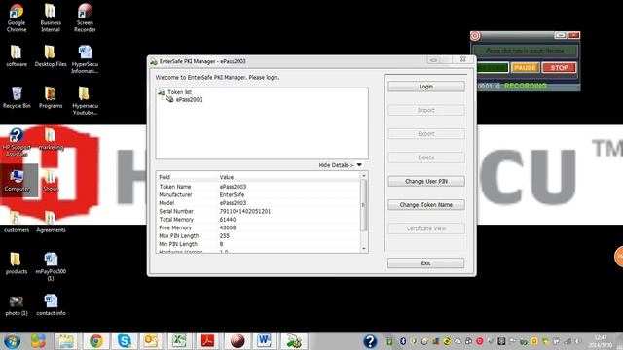The width and height of the screenshot is (623, 350).
Task: Open Chrome from the taskbar
Action: [95, 341]
